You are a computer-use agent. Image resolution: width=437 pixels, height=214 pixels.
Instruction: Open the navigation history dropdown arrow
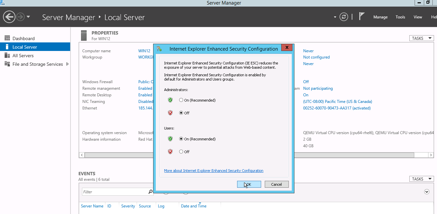(x=28, y=17)
